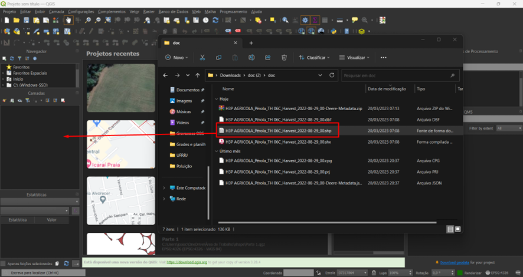
Task: Collapse the Último mês file group
Action: (x=217, y=151)
